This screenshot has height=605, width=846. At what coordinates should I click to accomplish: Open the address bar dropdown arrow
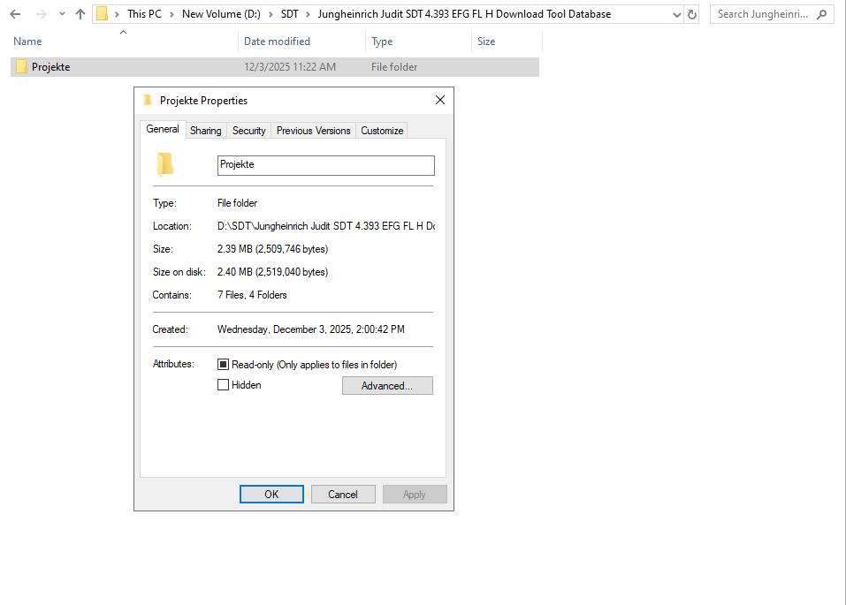(677, 13)
